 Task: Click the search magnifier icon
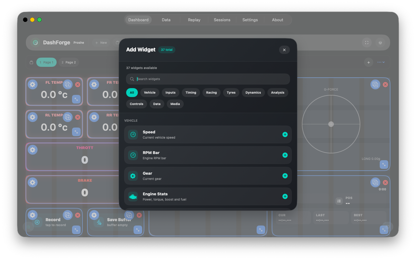tap(132, 79)
